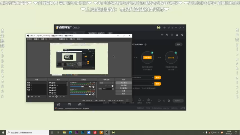Open desktop audio channel settings gear
The image size is (240, 135).
93,87
